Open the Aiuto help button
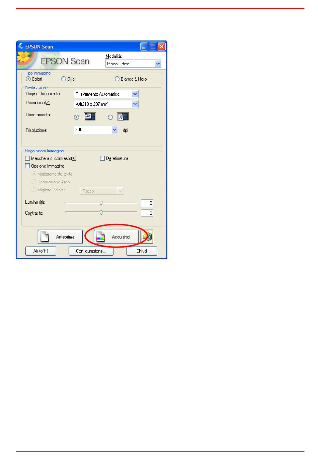 [41, 251]
